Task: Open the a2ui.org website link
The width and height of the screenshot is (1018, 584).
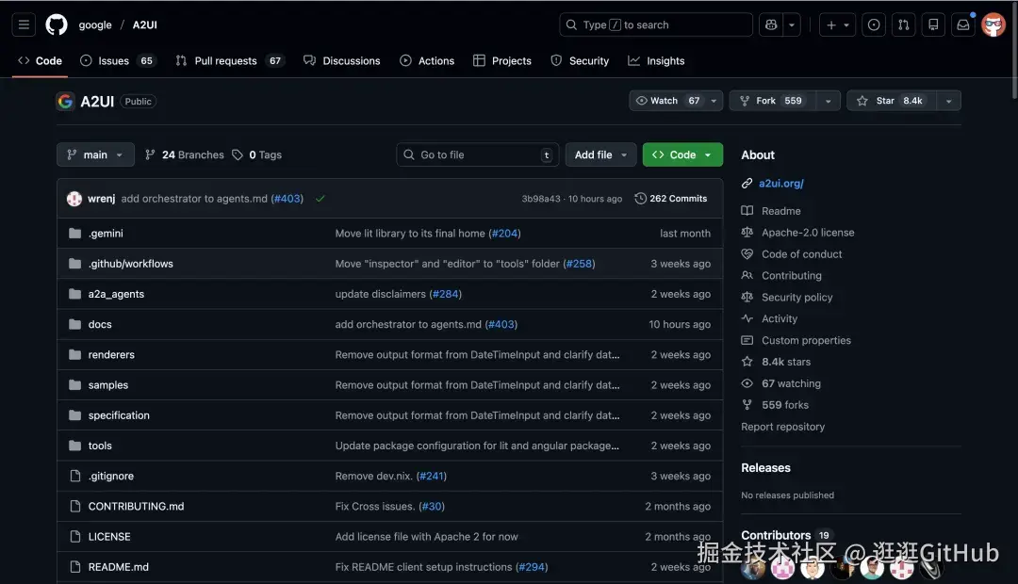Action: tap(780, 184)
